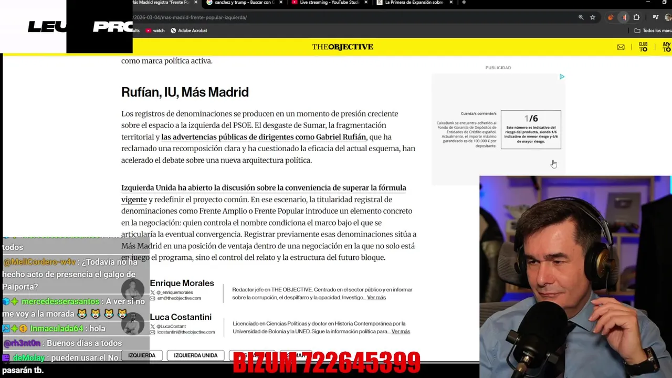Open the IZQUIERDA topic tag
Viewport: 672px width, 378px height.
[142, 355]
